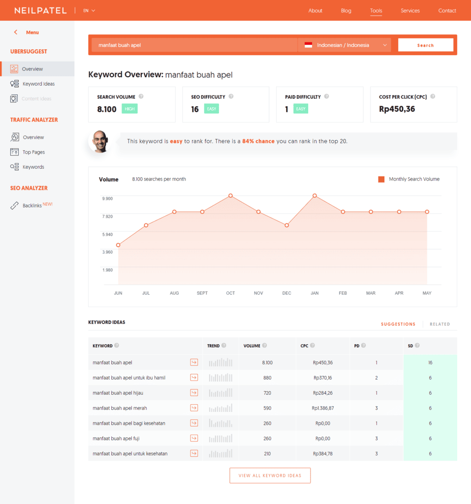
Task: Click the Indonesia flag icon
Action: pyautogui.click(x=308, y=45)
